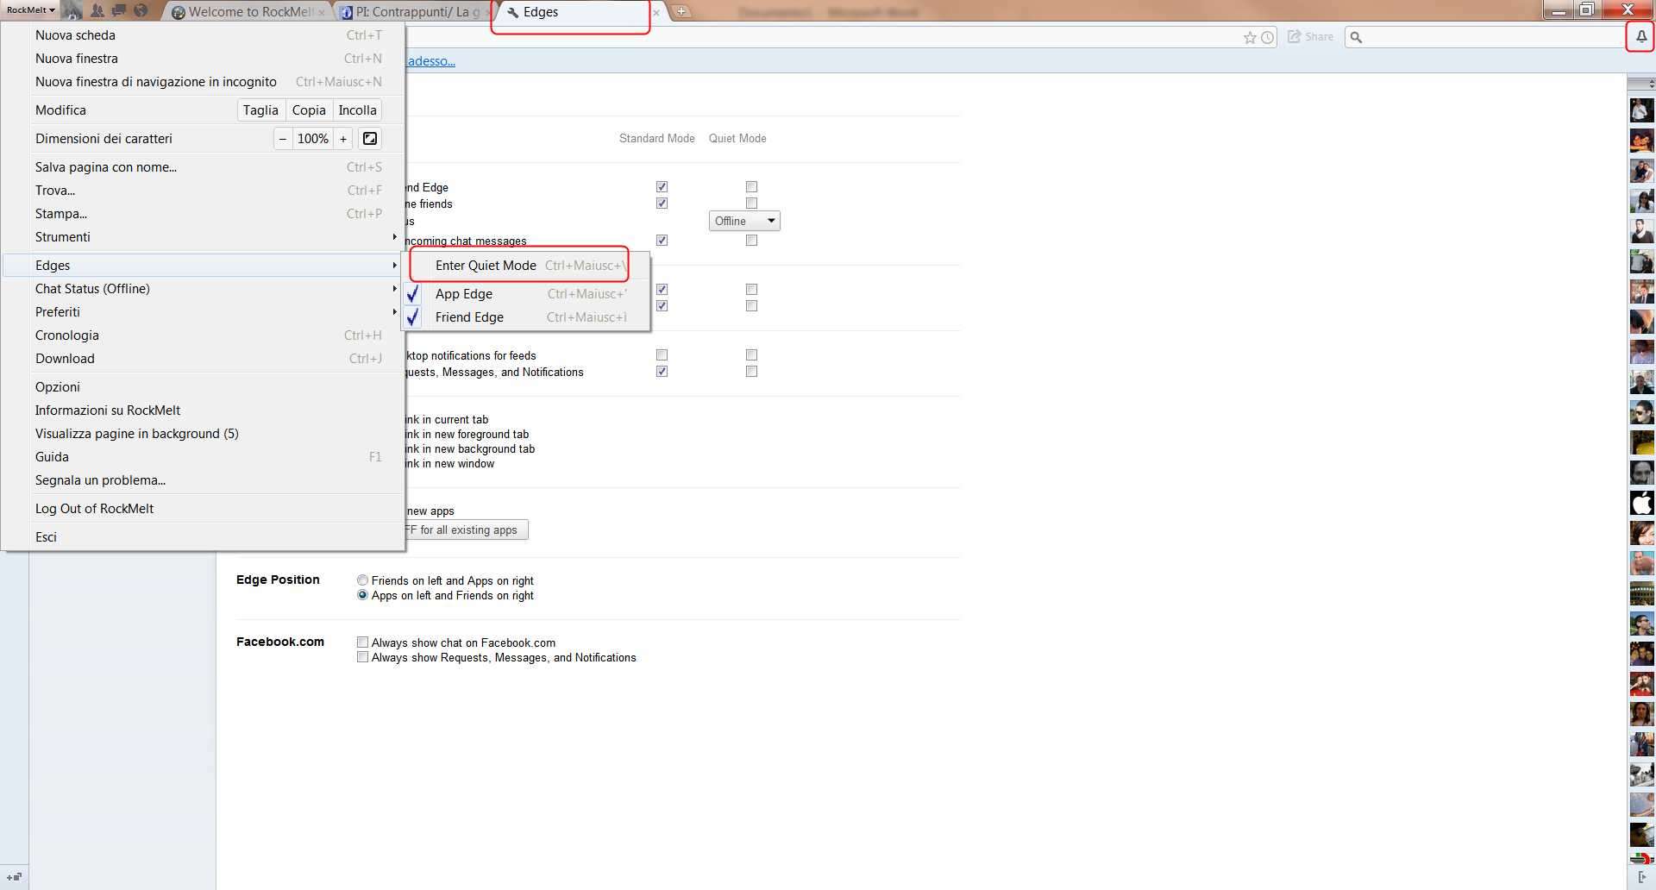Viewport: 1656px width, 890px height.
Task: Click the Share button in the toolbar
Action: click(x=1310, y=37)
